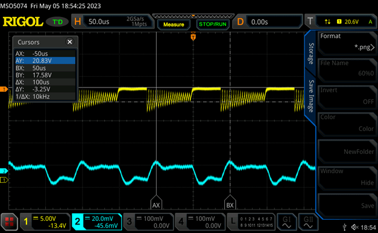Open the GII signal generator
The image size is (378, 233).
[x=308, y=222]
